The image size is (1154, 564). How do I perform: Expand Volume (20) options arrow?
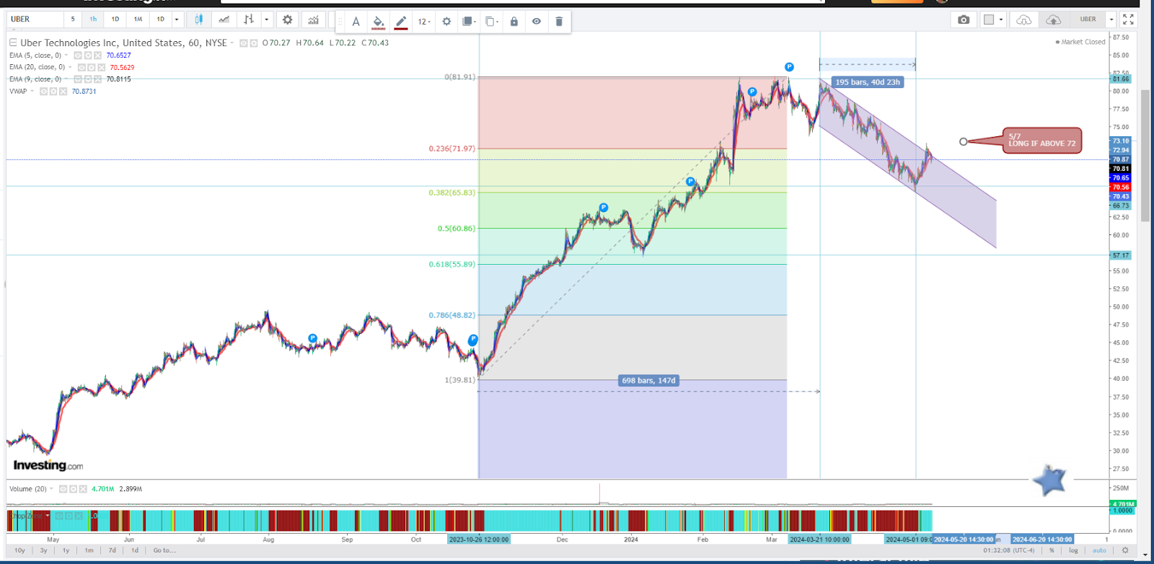[51, 489]
